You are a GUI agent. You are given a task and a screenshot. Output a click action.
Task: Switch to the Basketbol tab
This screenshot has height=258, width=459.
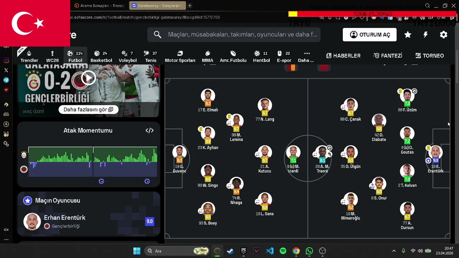[x=101, y=56]
